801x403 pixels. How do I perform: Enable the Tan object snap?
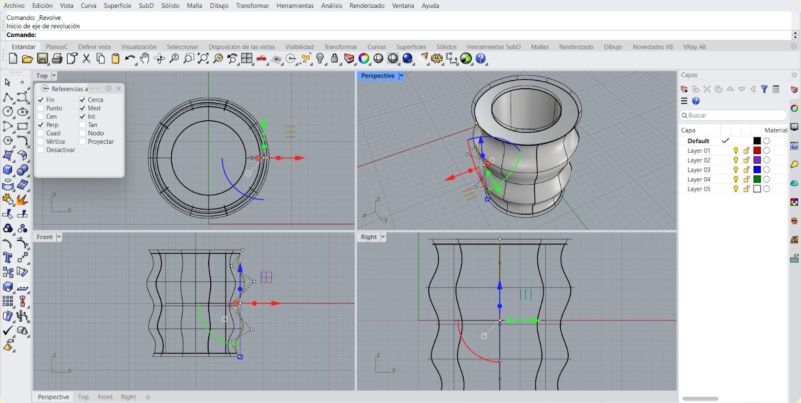pos(82,125)
